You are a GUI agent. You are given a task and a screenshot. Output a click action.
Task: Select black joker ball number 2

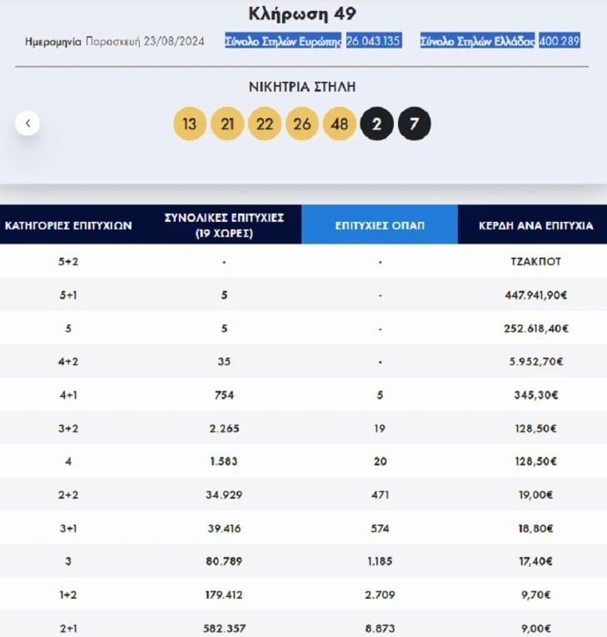[x=376, y=123]
